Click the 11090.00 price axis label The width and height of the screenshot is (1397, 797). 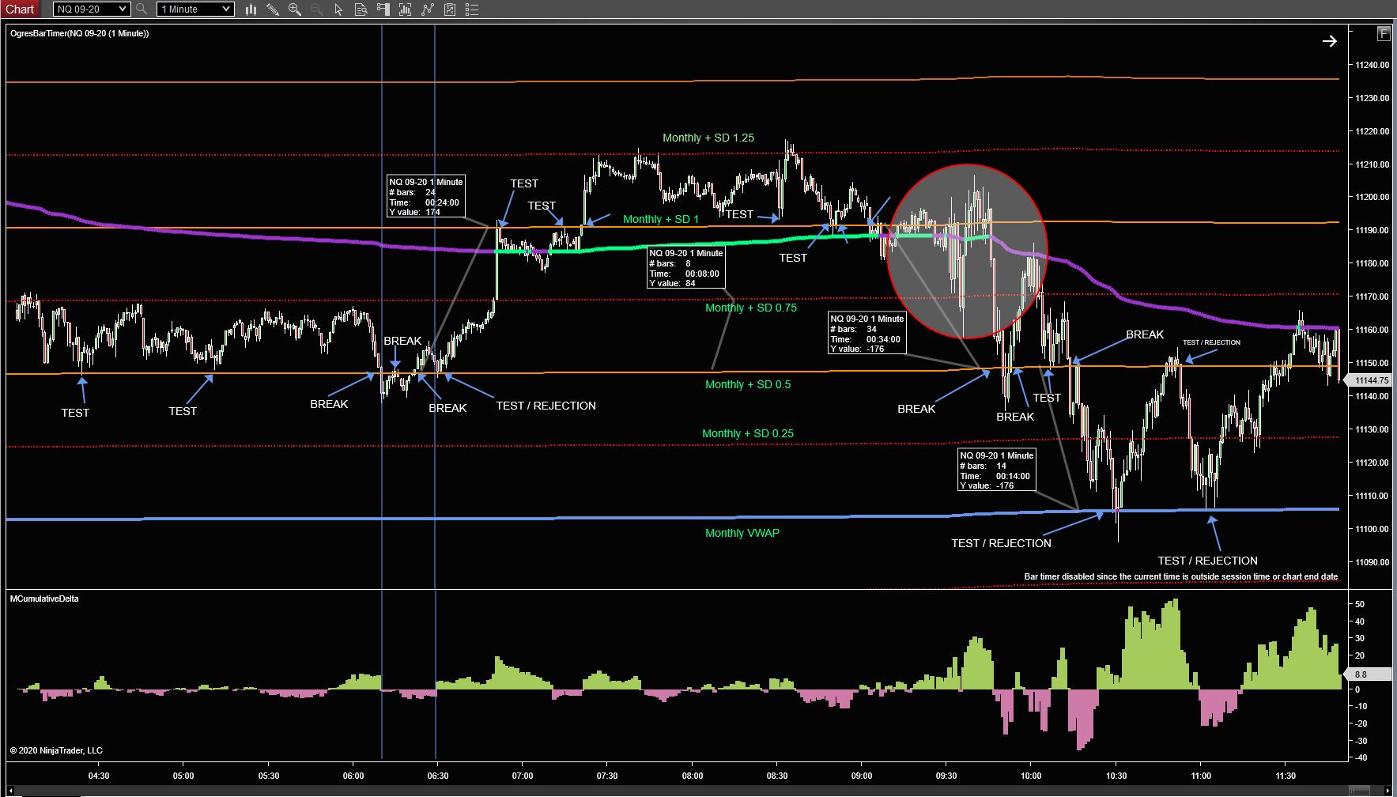[x=1372, y=562]
